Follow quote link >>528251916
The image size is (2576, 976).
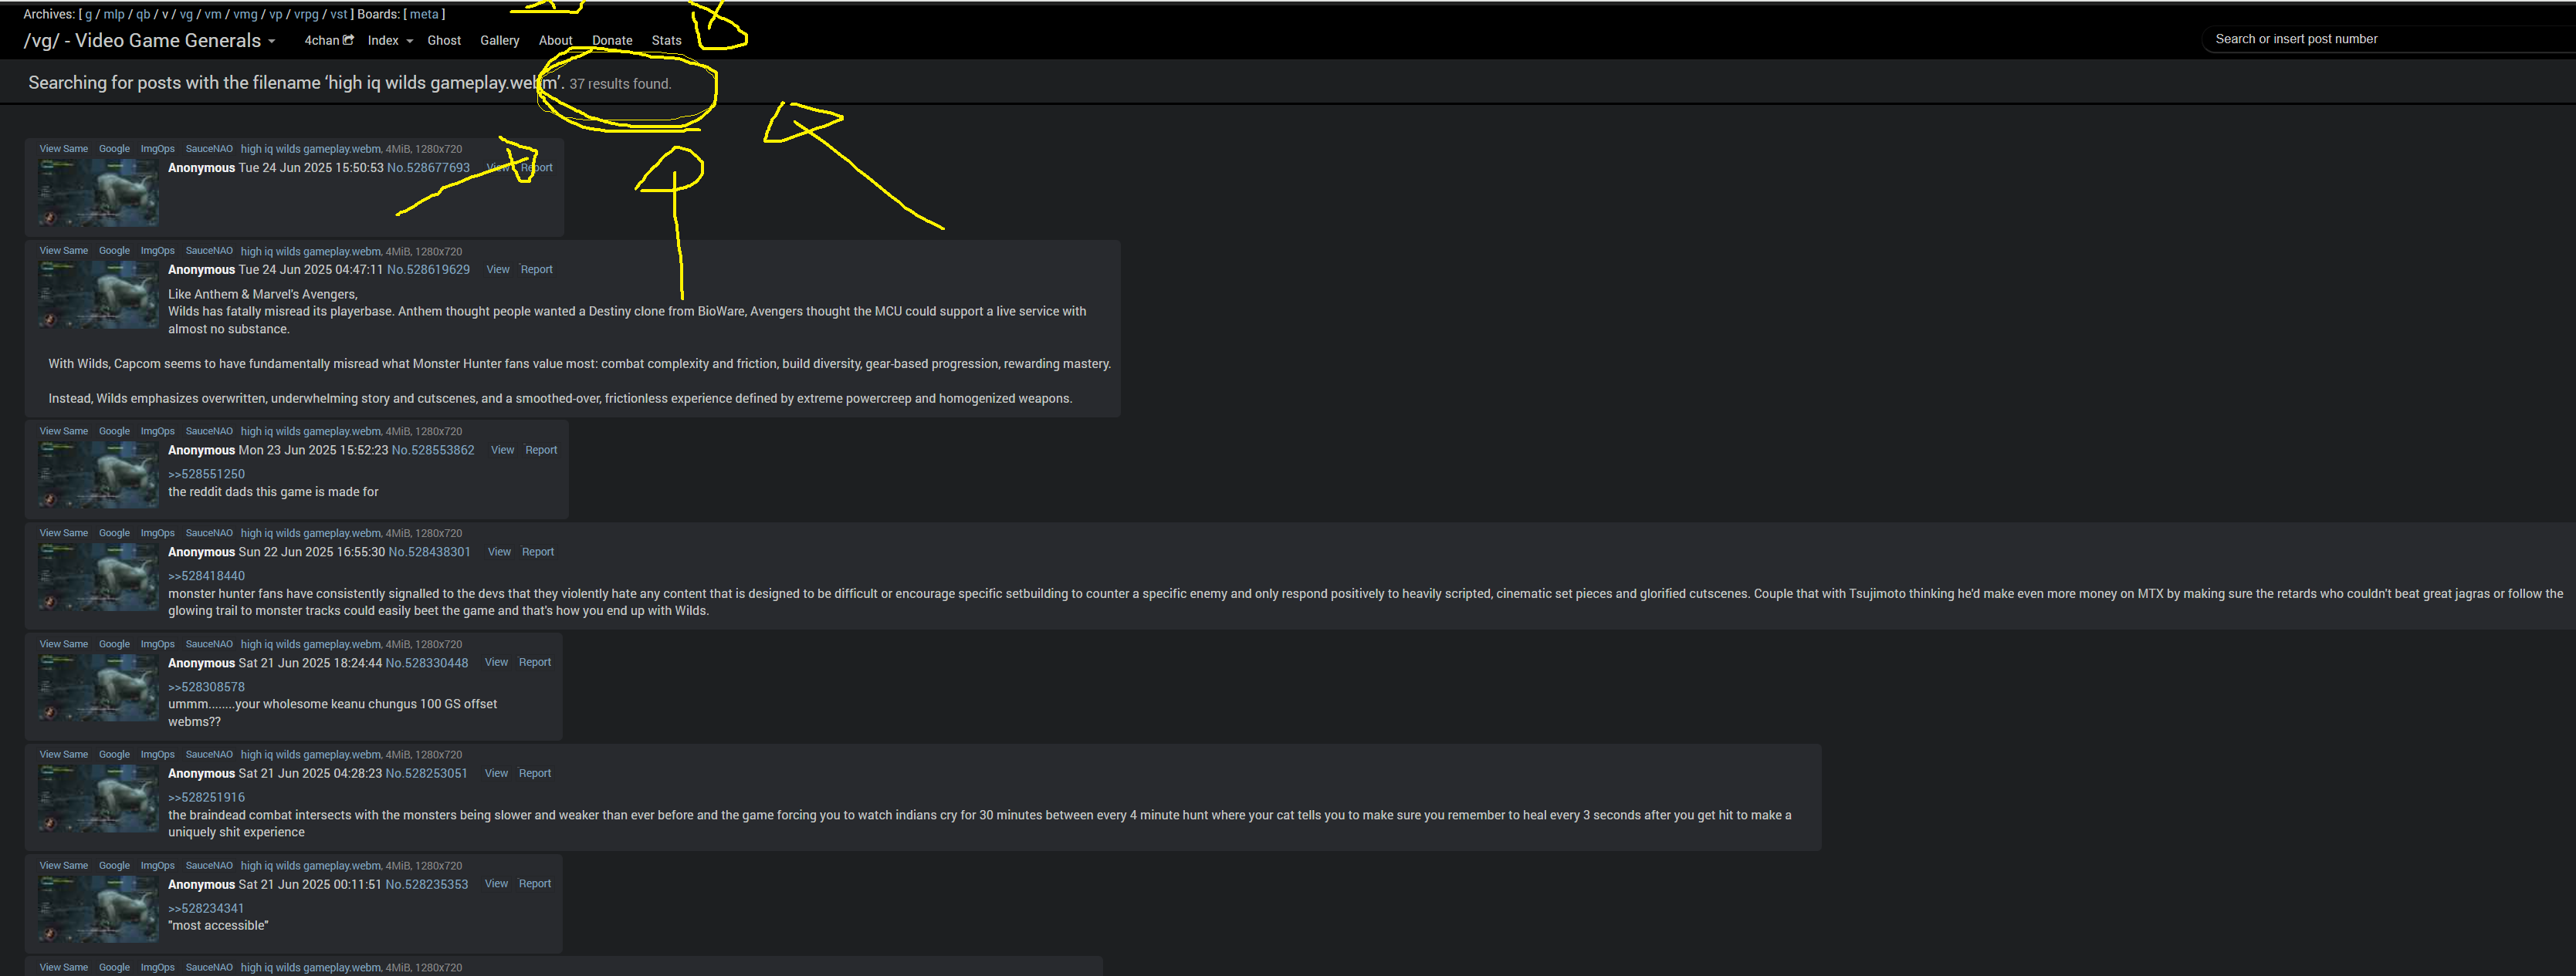[206, 799]
